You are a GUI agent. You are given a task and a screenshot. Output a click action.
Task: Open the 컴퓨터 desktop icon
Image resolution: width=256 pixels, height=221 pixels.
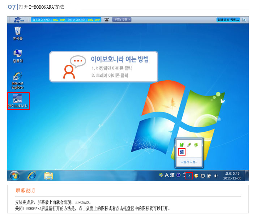18,56
